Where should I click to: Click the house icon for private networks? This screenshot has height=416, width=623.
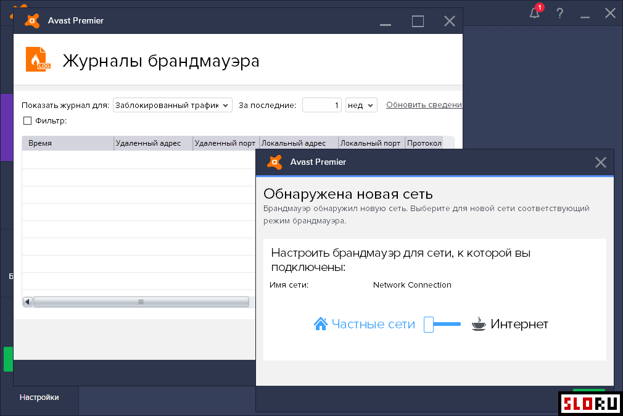point(321,324)
